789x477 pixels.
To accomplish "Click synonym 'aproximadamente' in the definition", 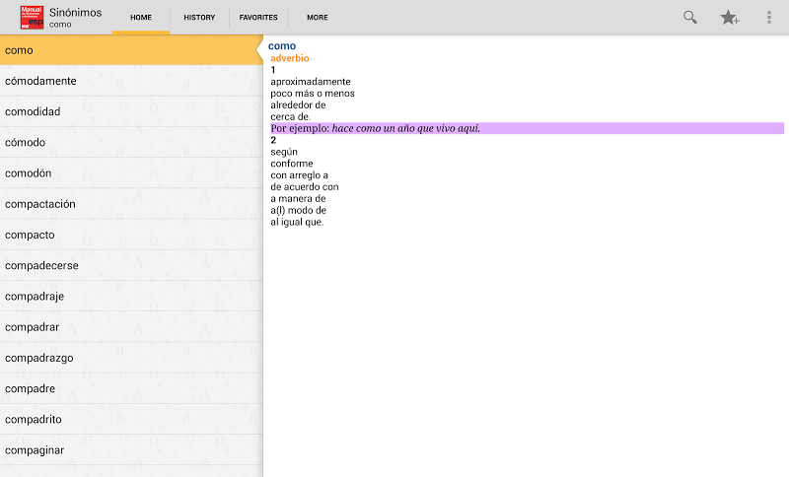I will tap(311, 82).
